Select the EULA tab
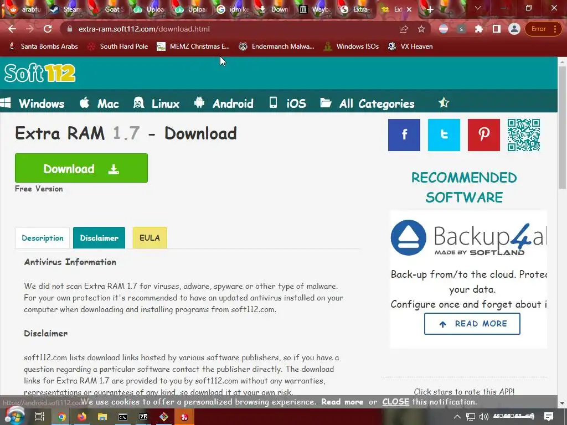Screen dimensions: 567x425 point(150,238)
